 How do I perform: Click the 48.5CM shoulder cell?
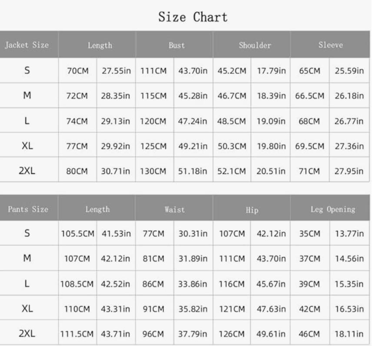(x=232, y=121)
